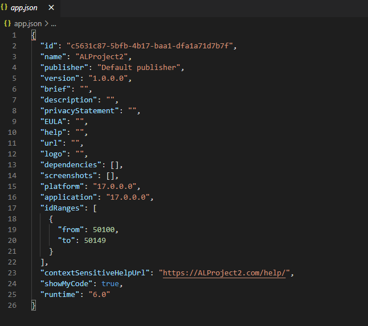Click the "ALProject2" name value
Screen dimensions: 368x326
coord(101,57)
